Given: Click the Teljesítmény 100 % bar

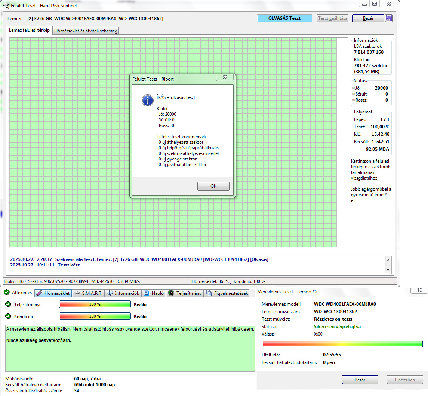Looking at the screenshot, I should tap(95, 304).
